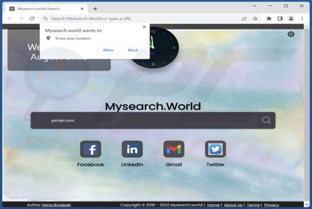312x209 pixels.
Task: Open the Privacy footer link
Action: 272,205
